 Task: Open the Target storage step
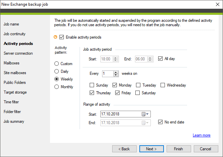tap(15, 92)
